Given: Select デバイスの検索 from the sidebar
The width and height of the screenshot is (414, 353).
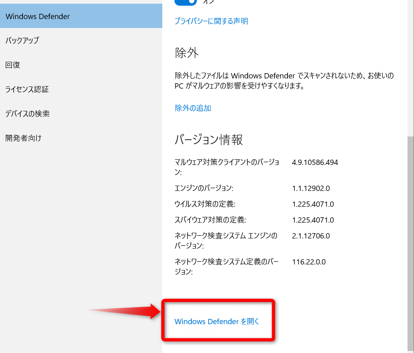Looking at the screenshot, I should click(x=27, y=114).
